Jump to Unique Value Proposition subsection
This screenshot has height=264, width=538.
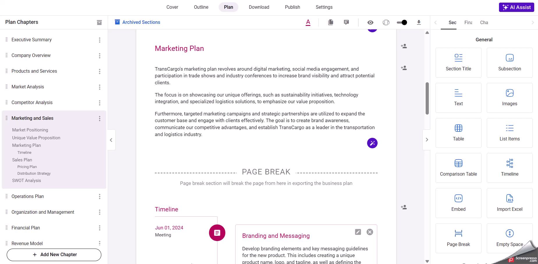pyautogui.click(x=36, y=138)
